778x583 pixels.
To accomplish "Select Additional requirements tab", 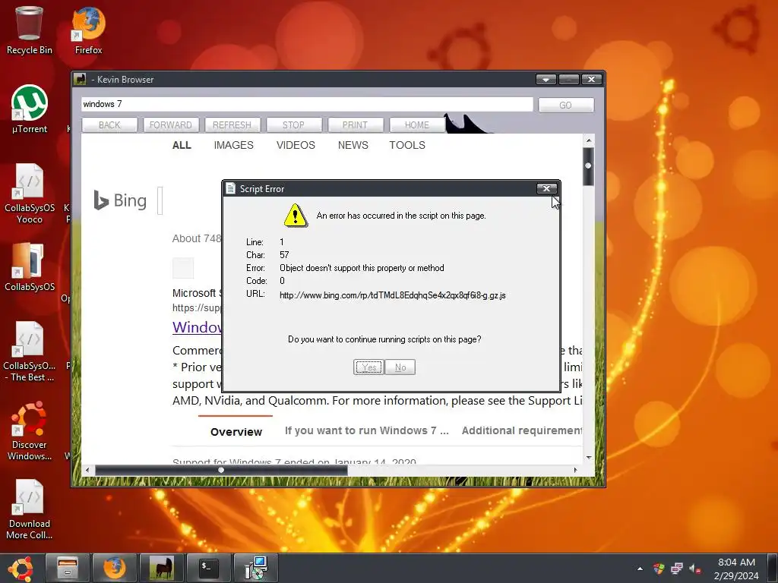I will [522, 430].
